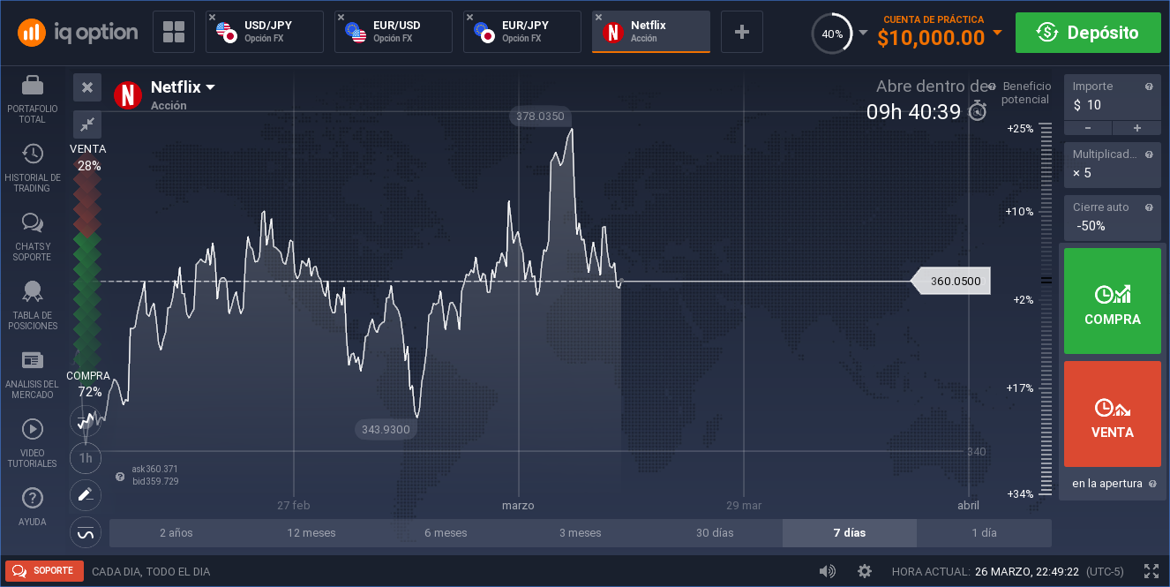Image resolution: width=1170 pixels, height=587 pixels.
Task: Click the ask/bid info question icon
Action: 120,477
